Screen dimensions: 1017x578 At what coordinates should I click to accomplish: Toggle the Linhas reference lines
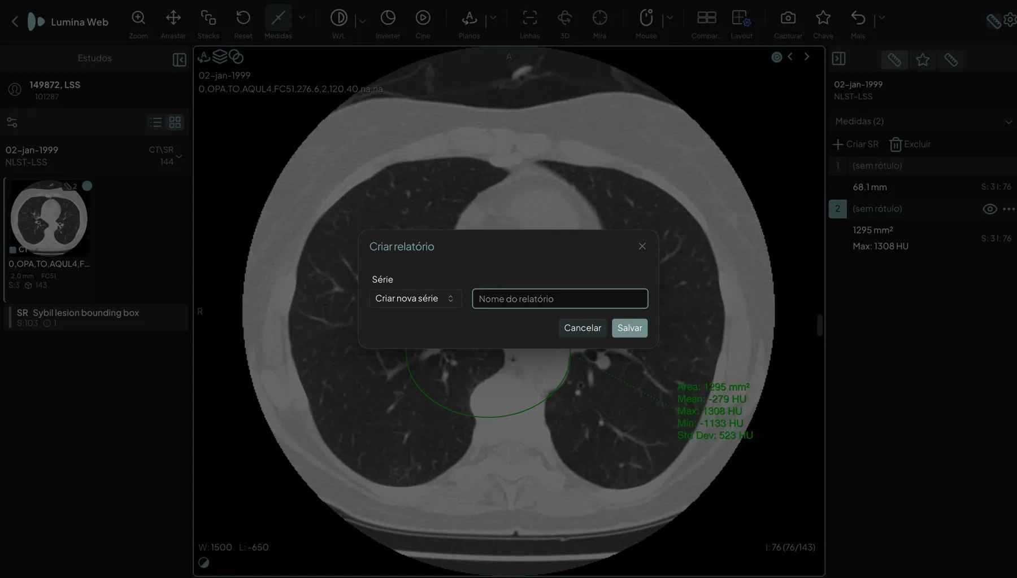point(529,23)
